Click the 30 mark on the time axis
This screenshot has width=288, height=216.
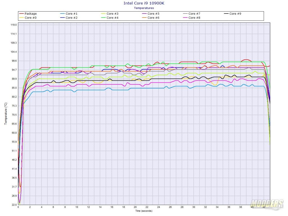(194, 207)
